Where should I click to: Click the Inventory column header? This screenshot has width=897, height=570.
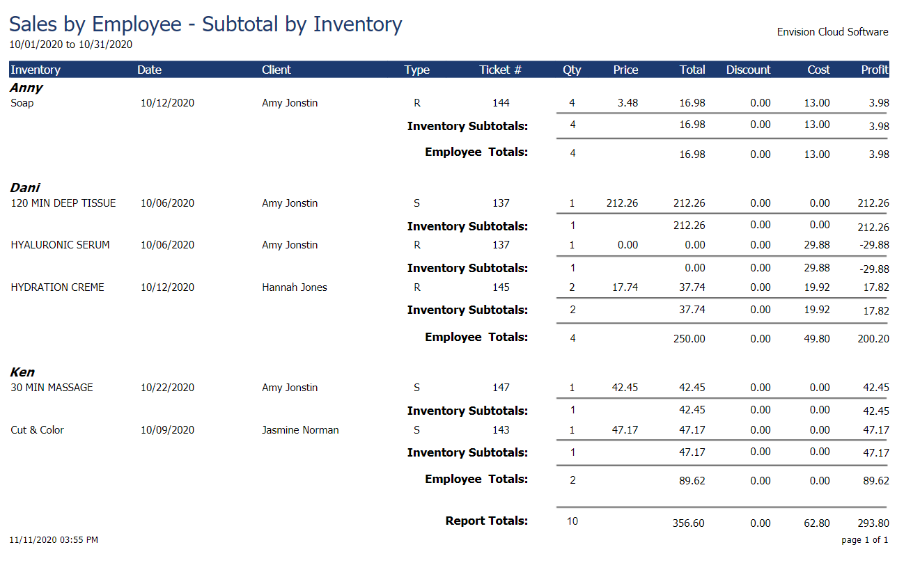click(x=36, y=70)
